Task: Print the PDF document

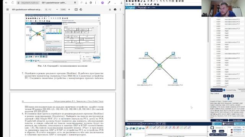Action: tap(115, 10)
